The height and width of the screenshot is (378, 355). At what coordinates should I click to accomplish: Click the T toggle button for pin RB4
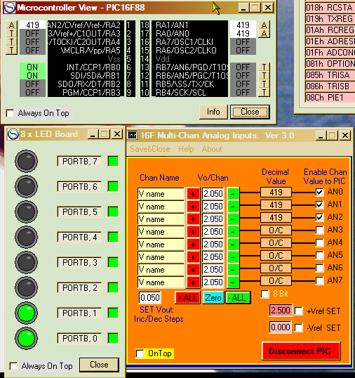264,92
